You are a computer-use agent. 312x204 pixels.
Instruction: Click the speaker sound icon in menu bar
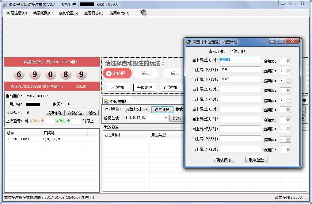[x=143, y=13]
